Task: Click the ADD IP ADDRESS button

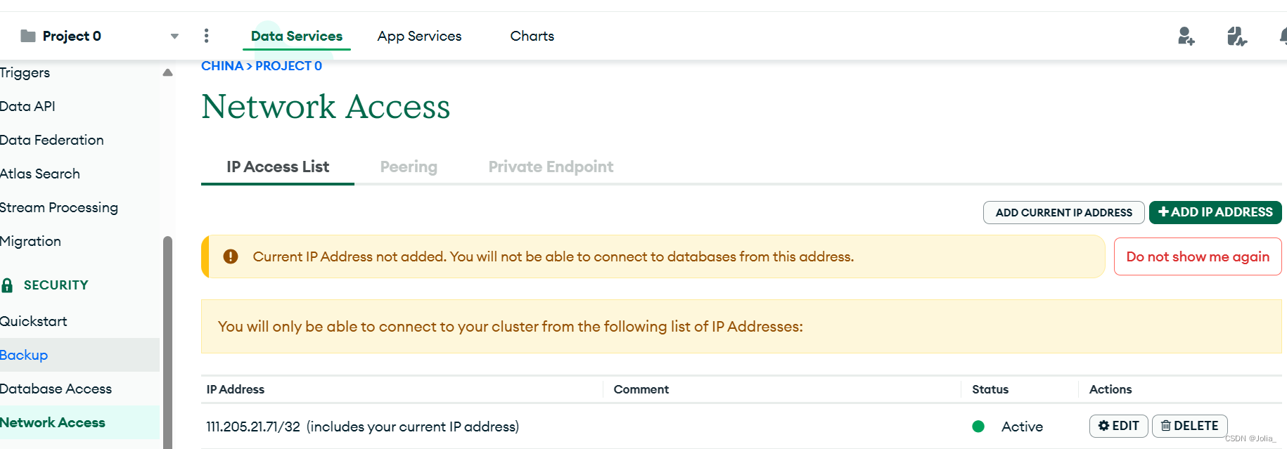Action: click(x=1215, y=212)
